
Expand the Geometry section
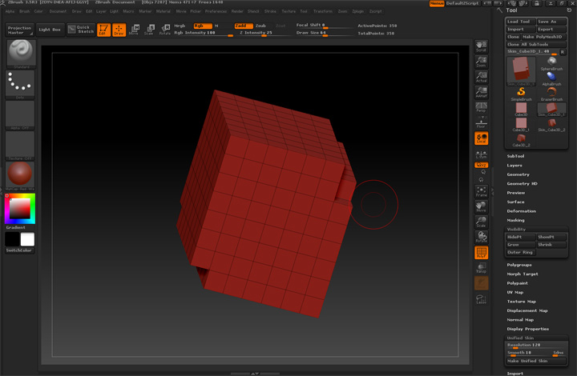(x=518, y=174)
